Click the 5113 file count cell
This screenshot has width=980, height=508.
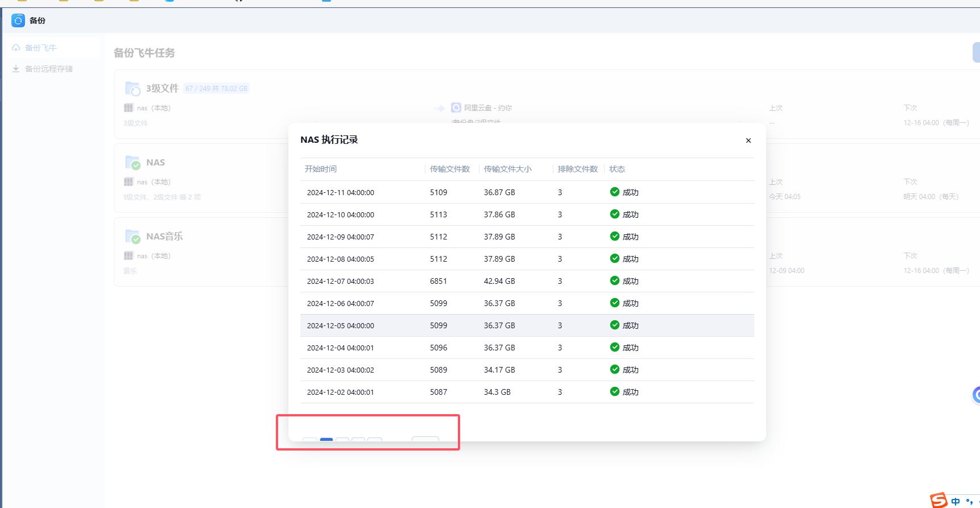pyautogui.click(x=439, y=215)
